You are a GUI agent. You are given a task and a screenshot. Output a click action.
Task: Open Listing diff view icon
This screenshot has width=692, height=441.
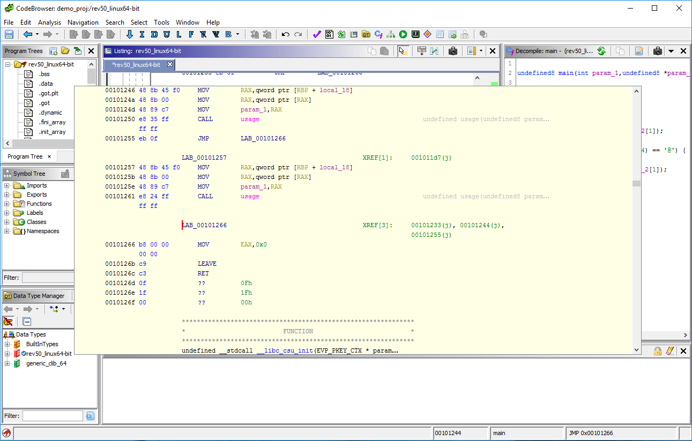(435, 51)
